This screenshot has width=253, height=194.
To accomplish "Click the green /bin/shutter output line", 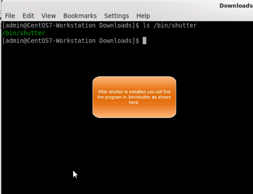I will coord(24,33).
